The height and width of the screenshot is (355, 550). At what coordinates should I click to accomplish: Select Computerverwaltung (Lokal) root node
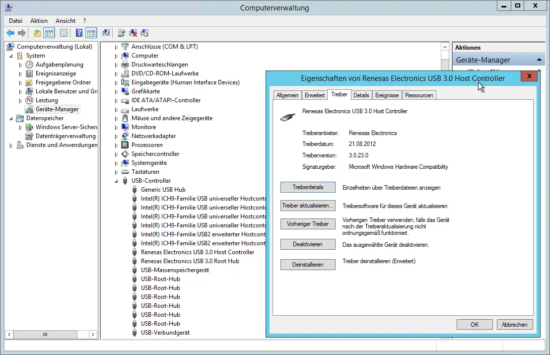[x=55, y=47]
